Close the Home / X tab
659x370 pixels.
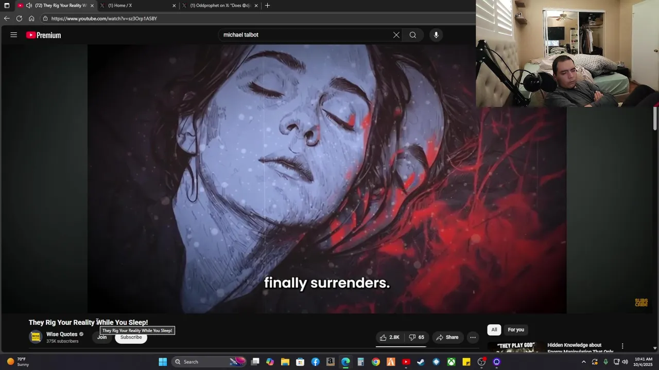pyautogui.click(x=174, y=6)
